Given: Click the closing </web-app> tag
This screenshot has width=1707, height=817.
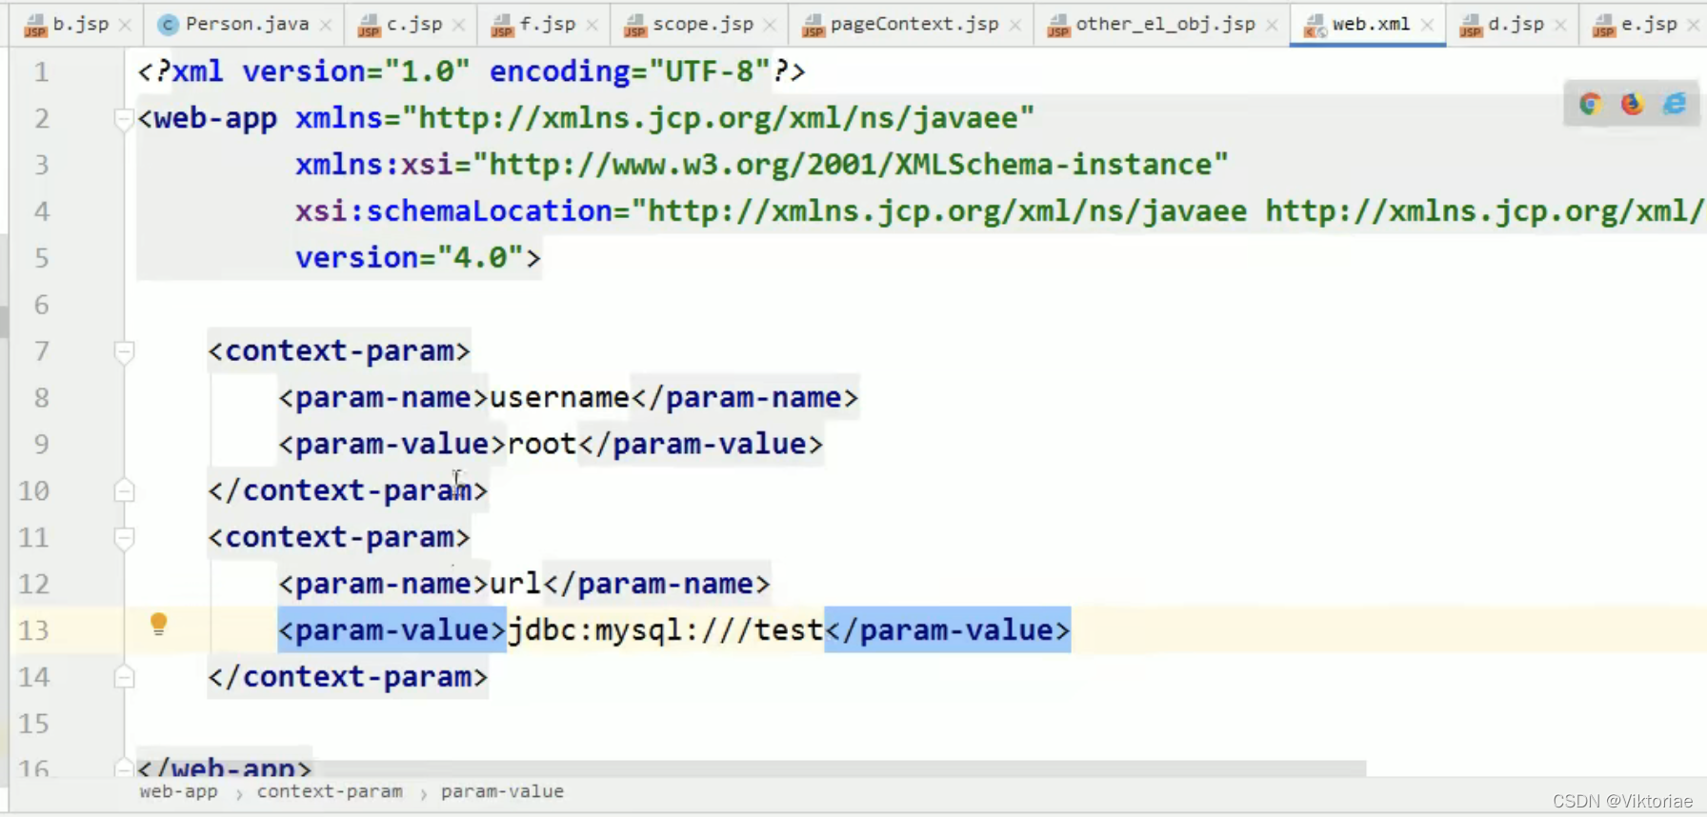Looking at the screenshot, I should (x=225, y=767).
